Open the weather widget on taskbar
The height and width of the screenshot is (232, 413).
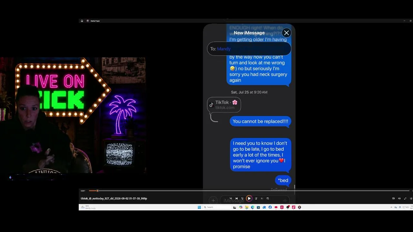pyautogui.click(x=89, y=207)
